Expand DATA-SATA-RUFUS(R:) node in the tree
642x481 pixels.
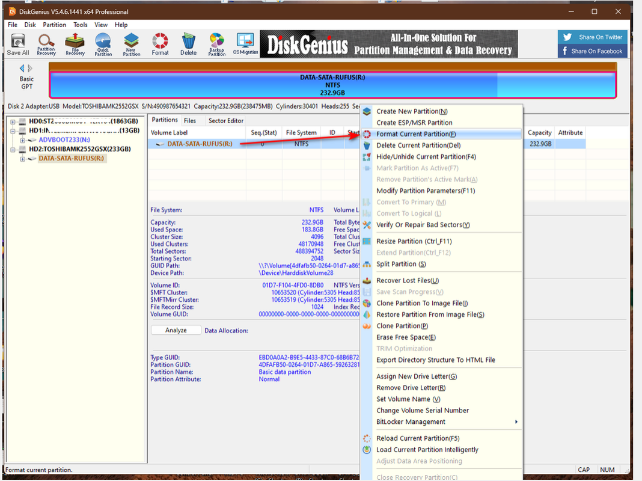pos(22,159)
